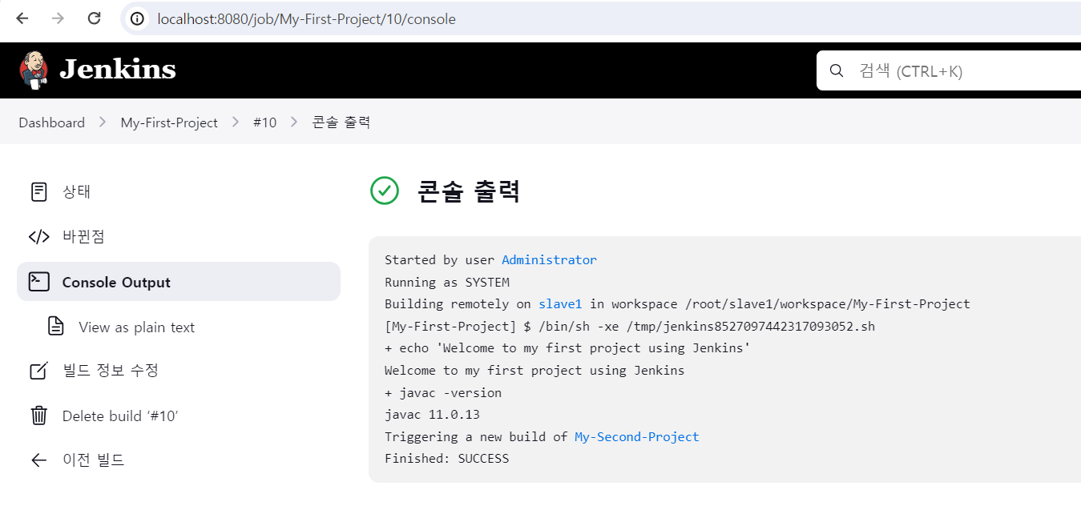Click the green success checkmark status icon

coord(385,191)
